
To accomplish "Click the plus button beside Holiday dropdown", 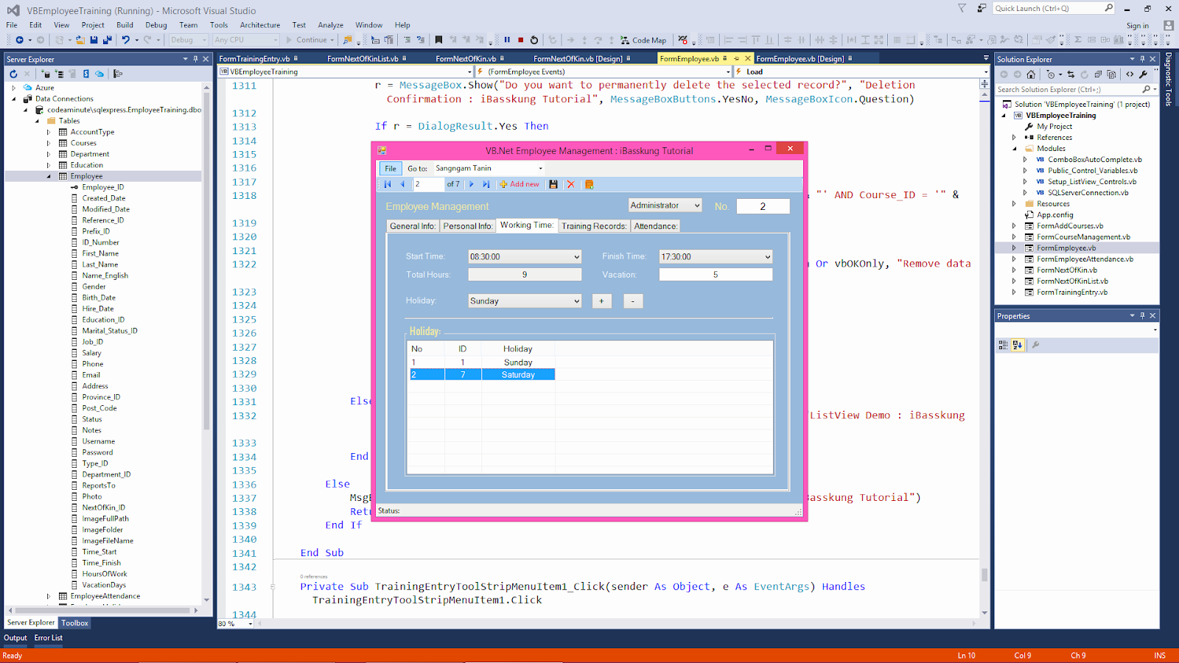I will click(602, 301).
